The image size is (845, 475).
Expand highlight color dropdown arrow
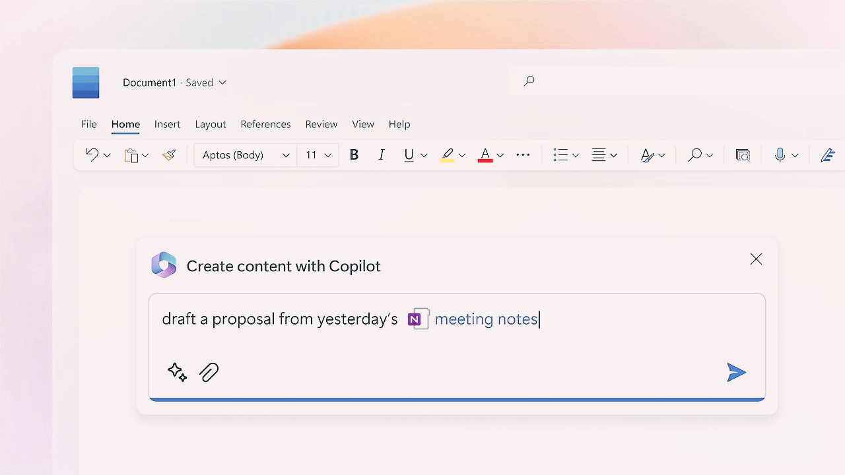tap(462, 156)
